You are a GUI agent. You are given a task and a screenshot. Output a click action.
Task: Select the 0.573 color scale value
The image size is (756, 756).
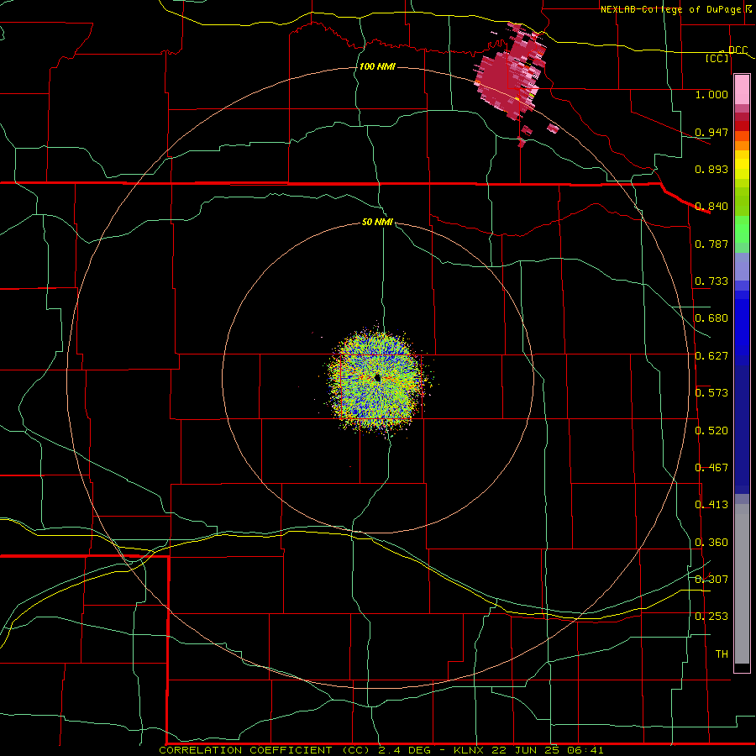click(x=711, y=393)
